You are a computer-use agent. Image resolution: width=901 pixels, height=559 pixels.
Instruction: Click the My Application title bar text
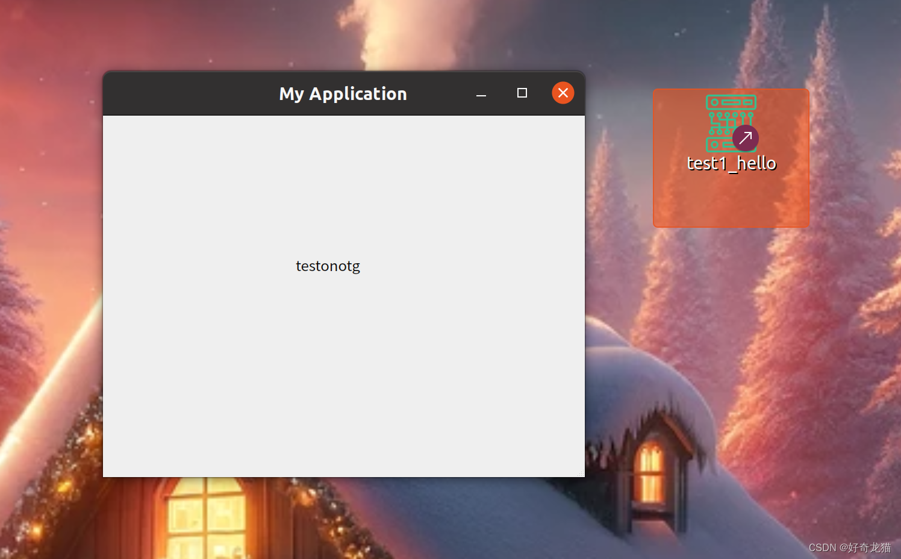coord(343,94)
